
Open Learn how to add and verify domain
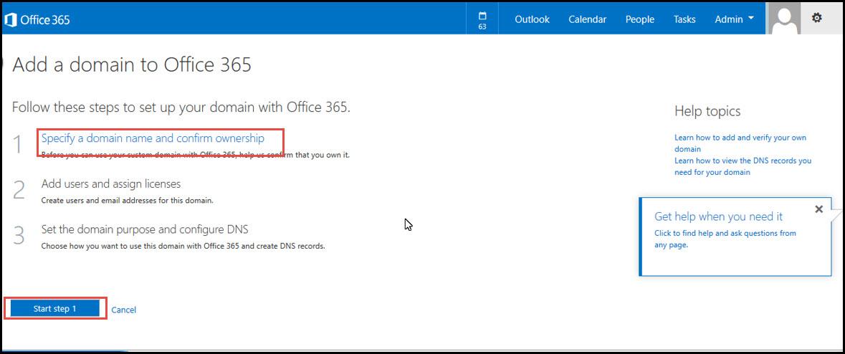740,143
